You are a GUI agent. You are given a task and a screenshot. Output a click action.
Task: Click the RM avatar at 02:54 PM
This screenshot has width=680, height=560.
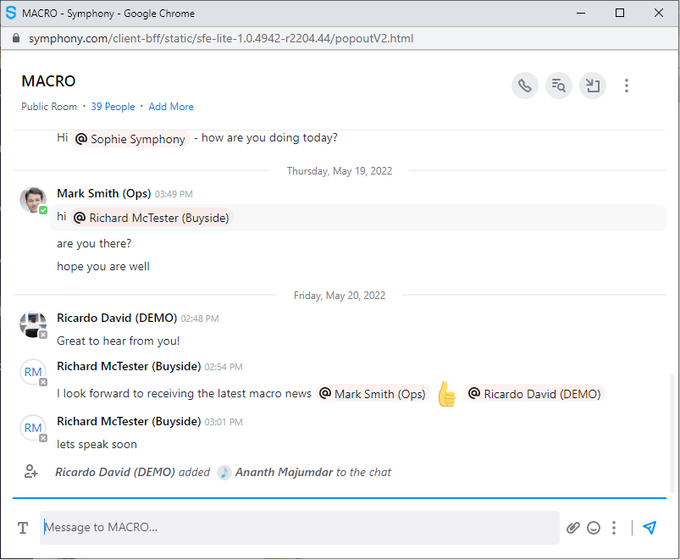(33, 372)
